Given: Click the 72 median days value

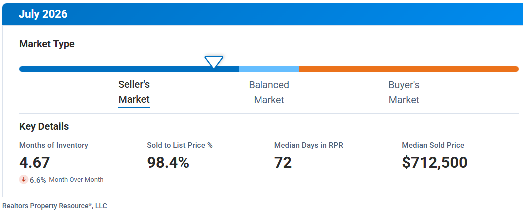Looking at the screenshot, I should point(283,162).
